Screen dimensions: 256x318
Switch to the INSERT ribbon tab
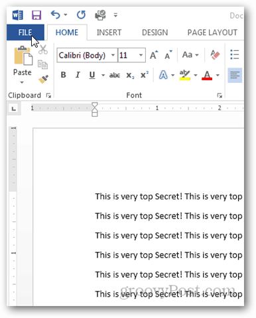coord(109,32)
